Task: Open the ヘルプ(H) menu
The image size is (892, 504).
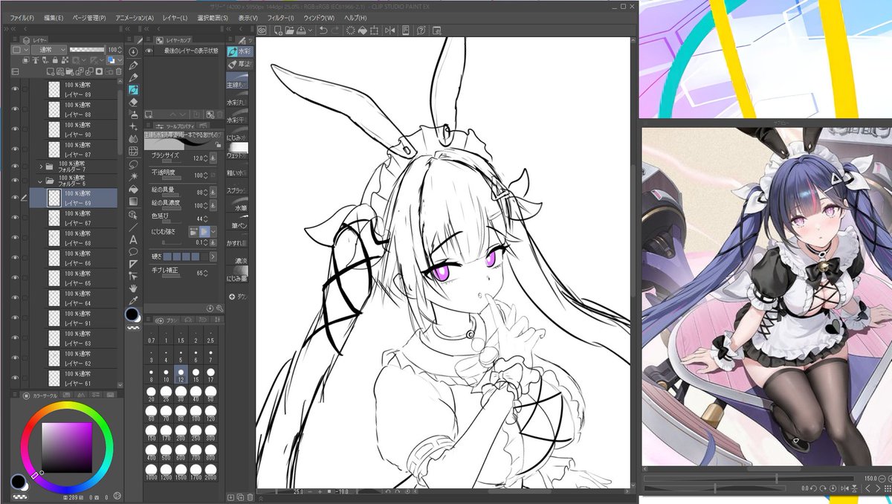Action: click(x=354, y=17)
